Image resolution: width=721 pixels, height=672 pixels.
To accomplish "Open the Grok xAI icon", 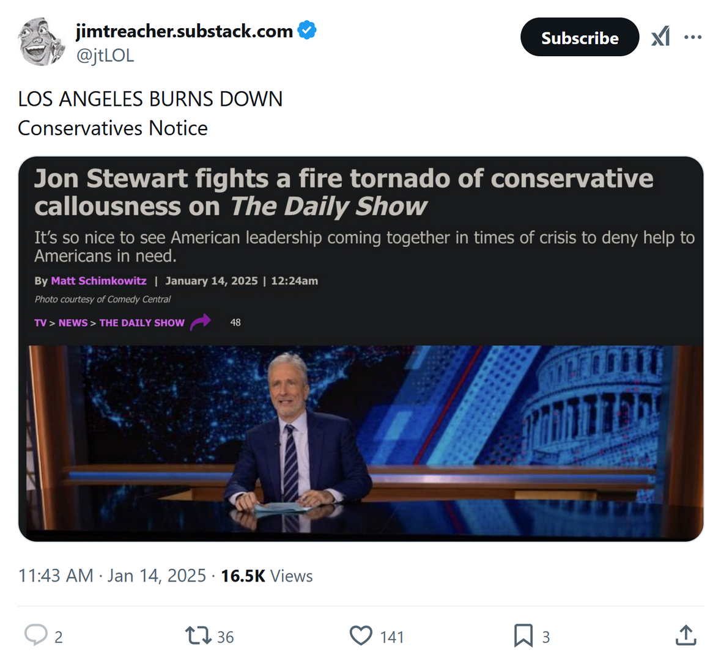I will click(660, 37).
